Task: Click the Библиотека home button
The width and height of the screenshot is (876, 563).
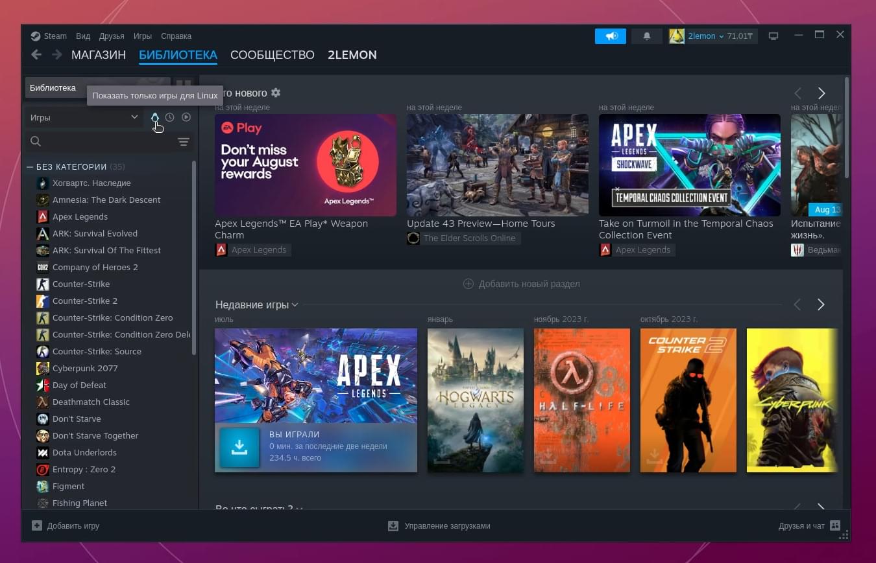Action: point(97,87)
